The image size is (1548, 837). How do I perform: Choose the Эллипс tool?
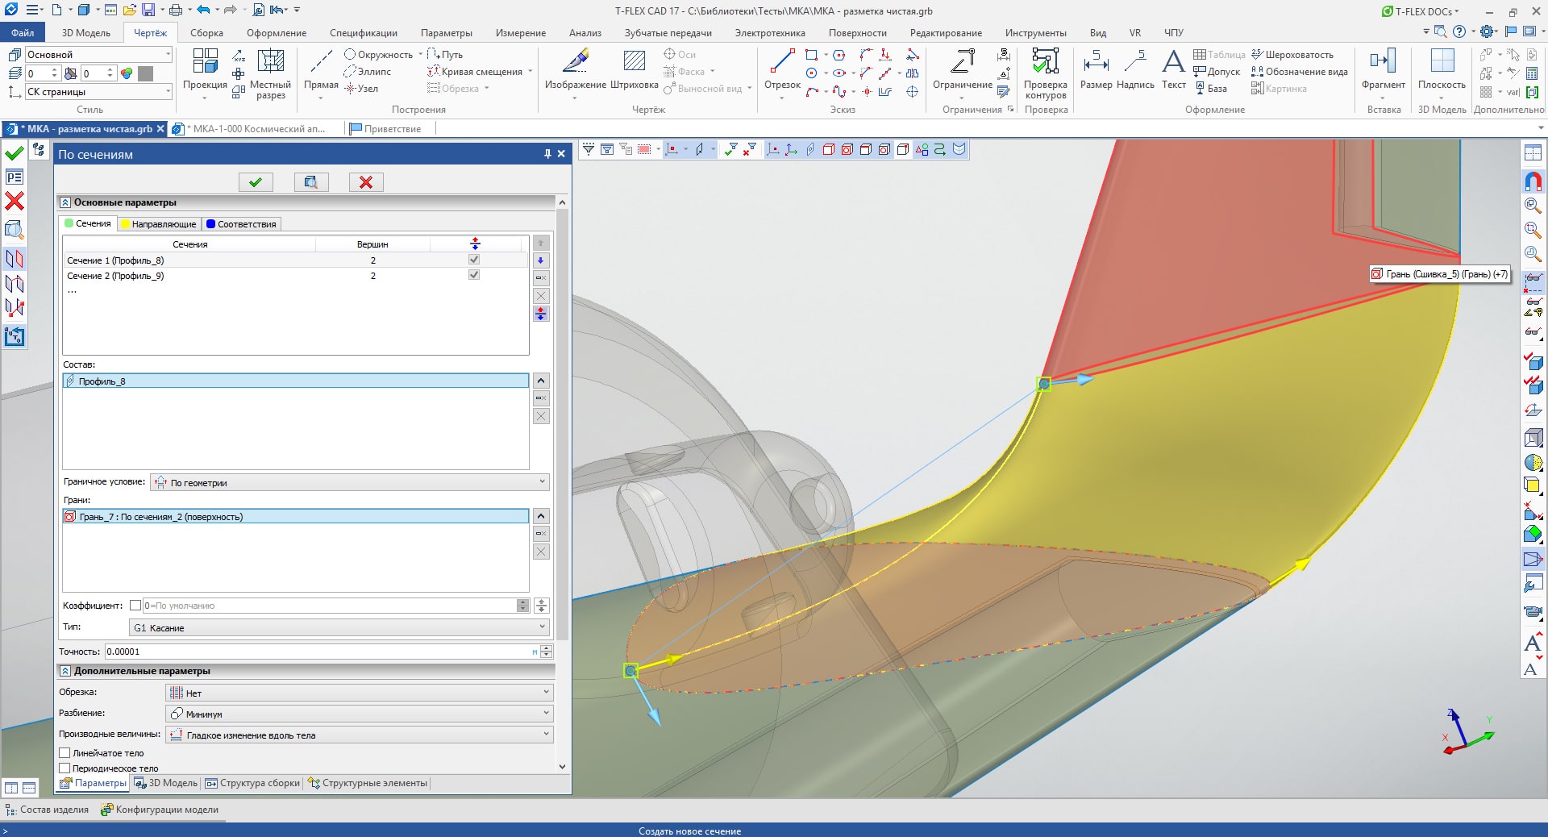368,71
